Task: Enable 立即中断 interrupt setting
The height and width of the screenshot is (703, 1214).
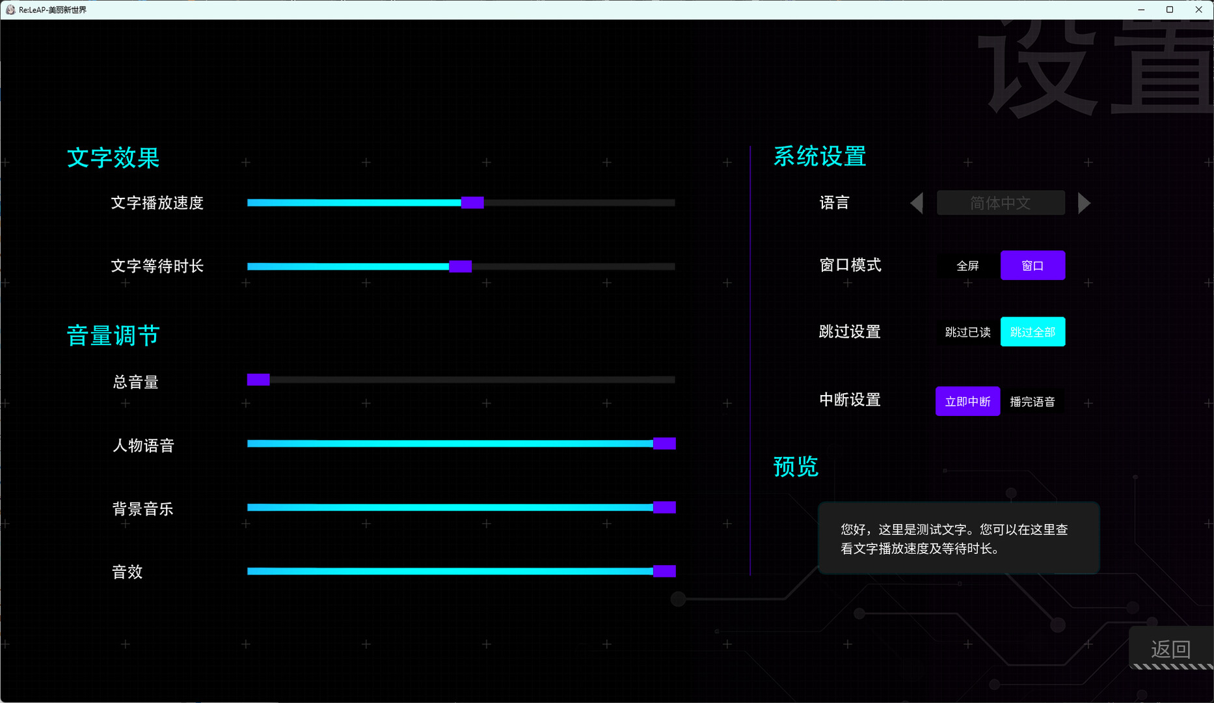Action: click(x=967, y=402)
